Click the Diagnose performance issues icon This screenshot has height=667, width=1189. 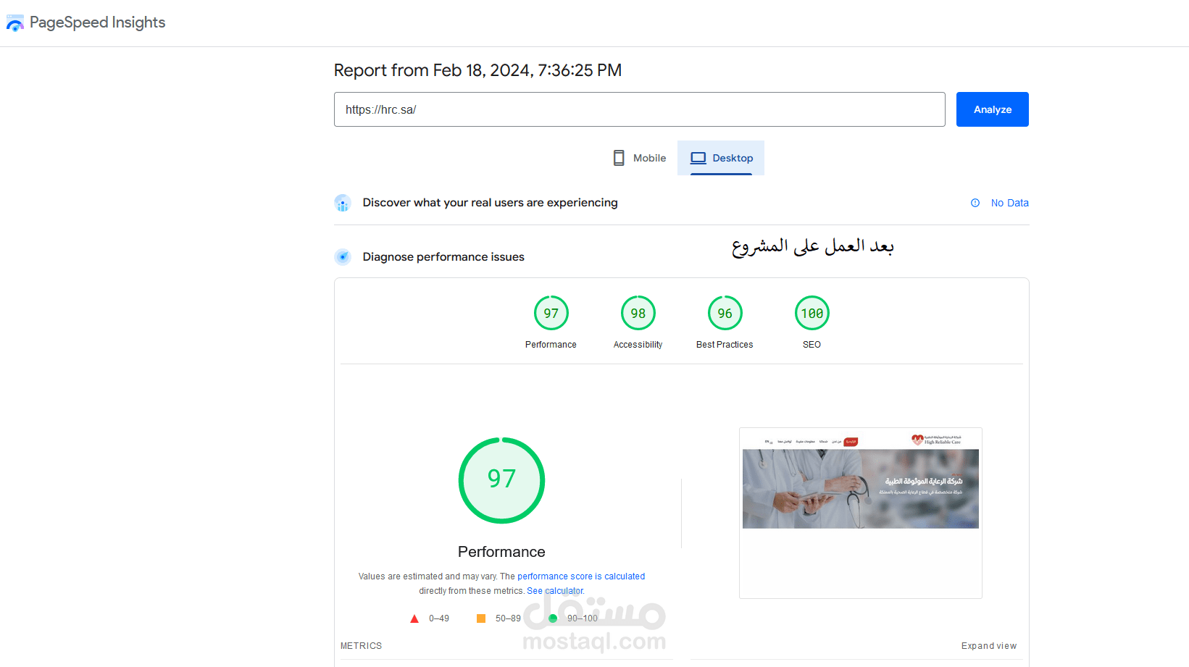click(x=343, y=256)
